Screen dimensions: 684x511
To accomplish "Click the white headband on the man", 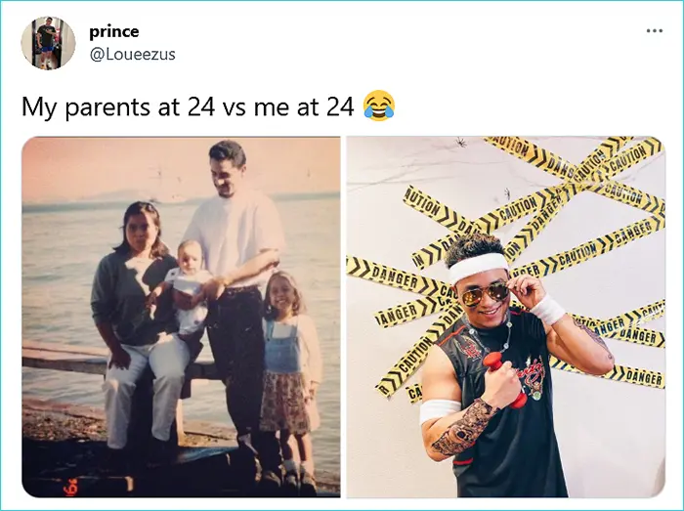I will [479, 263].
